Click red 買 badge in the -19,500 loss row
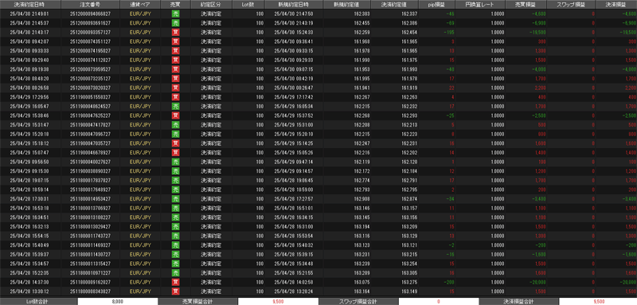Screen dimensions: 637x305 click(x=175, y=32)
